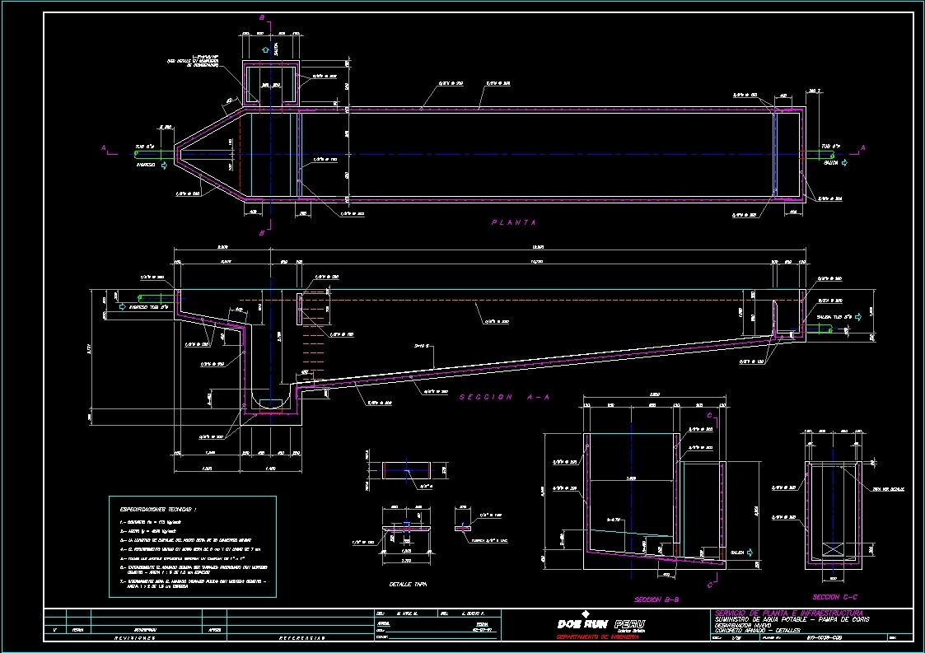Click the section marker A at the plan left

[x=105, y=149]
